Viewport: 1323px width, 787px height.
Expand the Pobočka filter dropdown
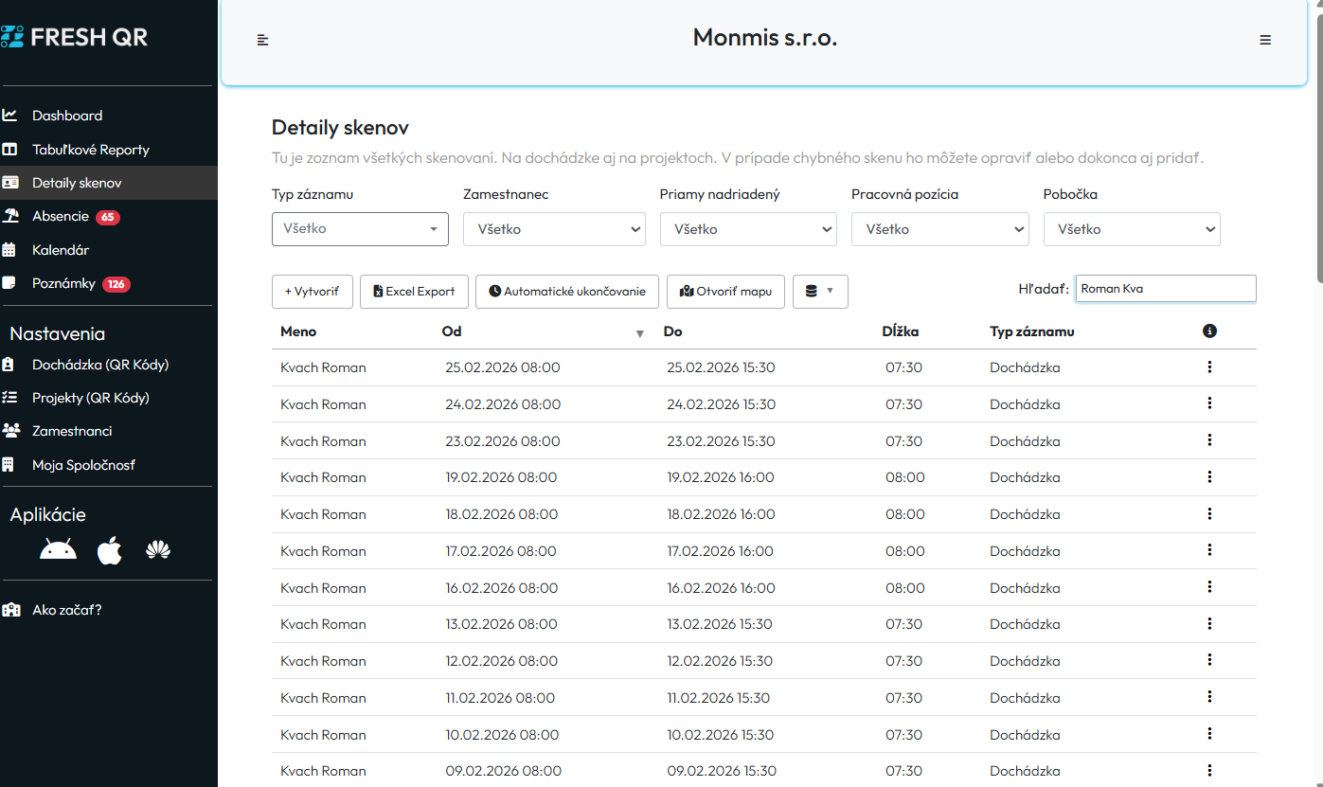(x=1132, y=229)
